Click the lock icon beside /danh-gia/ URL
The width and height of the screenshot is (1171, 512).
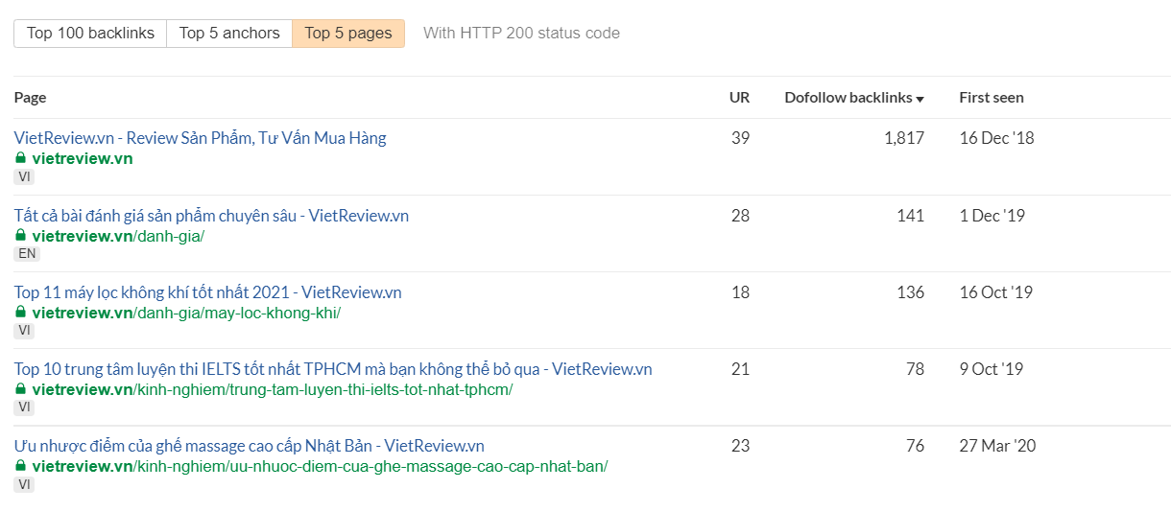point(20,235)
